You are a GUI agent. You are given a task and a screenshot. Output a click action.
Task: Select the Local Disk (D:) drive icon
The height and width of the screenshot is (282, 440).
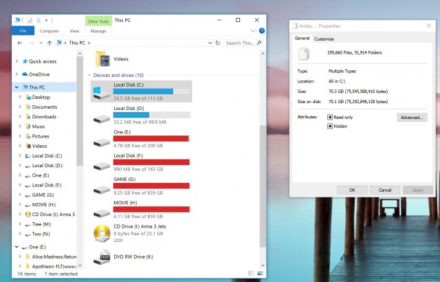102,119
